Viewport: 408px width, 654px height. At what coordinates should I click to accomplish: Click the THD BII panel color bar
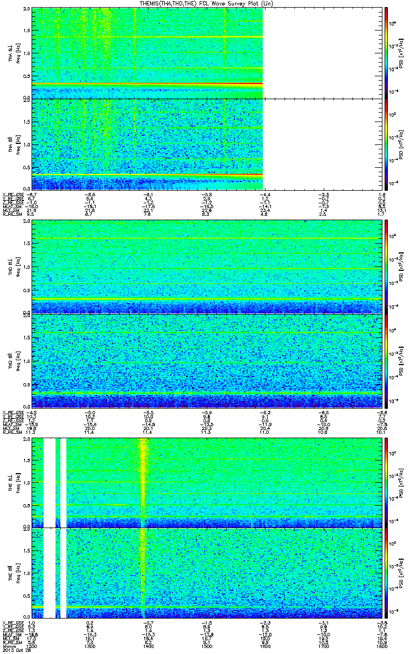387,360
